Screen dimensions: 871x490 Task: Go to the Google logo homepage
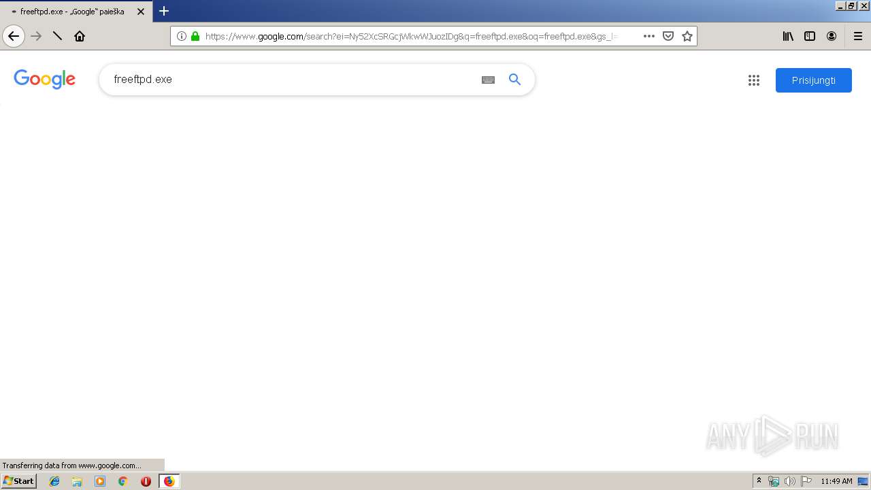pyautogui.click(x=44, y=80)
